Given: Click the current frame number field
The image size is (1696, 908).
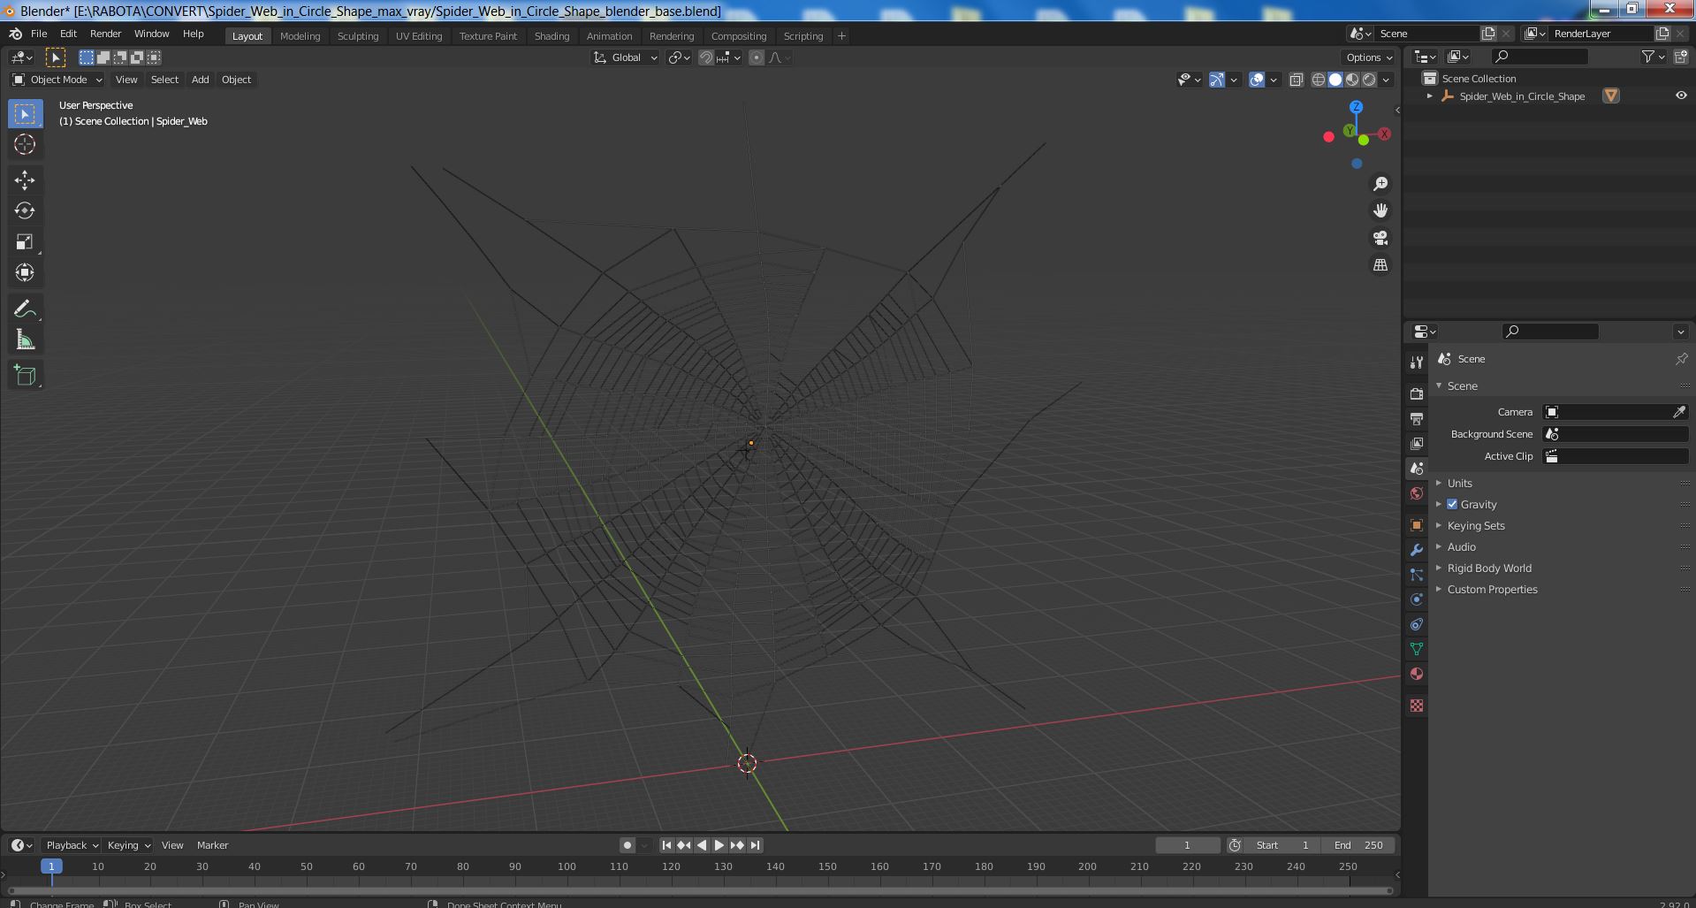Looking at the screenshot, I should tap(1187, 845).
